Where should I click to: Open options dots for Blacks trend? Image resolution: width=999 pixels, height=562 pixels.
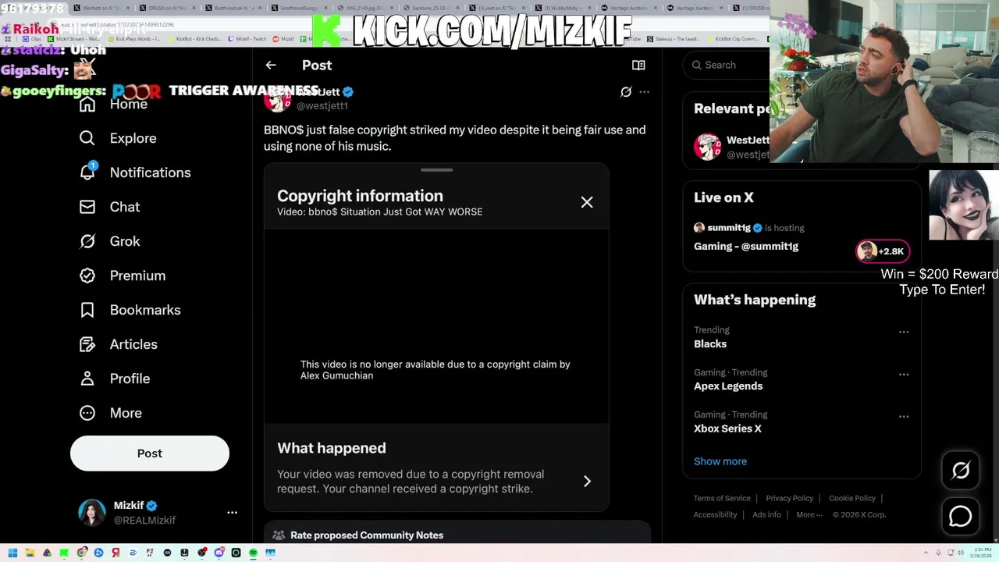click(x=904, y=332)
